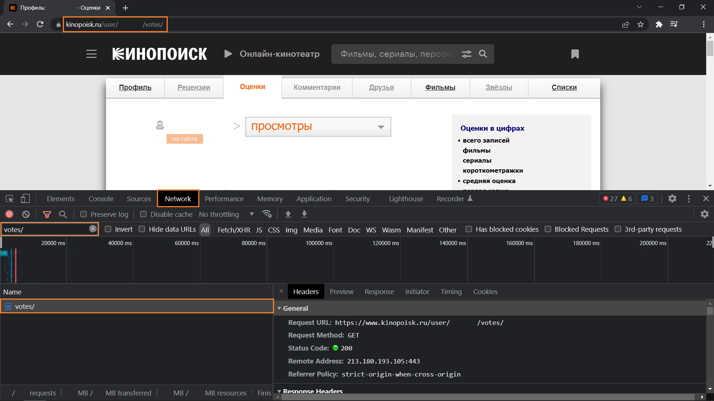Expand the просмотры dropdown selector
Viewport: 714px width, 401px height.
tap(318, 127)
